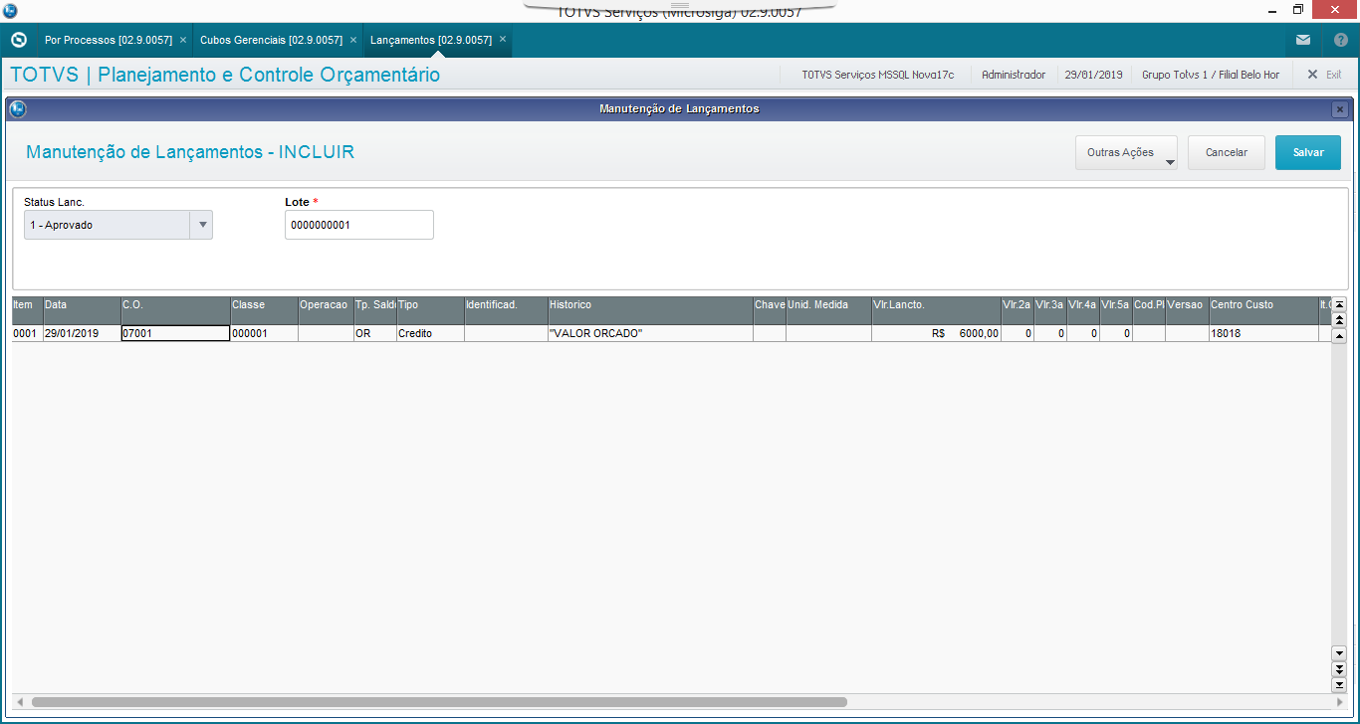1360x724 pixels.
Task: Move up one grid row arrow
Action: click(x=1339, y=336)
